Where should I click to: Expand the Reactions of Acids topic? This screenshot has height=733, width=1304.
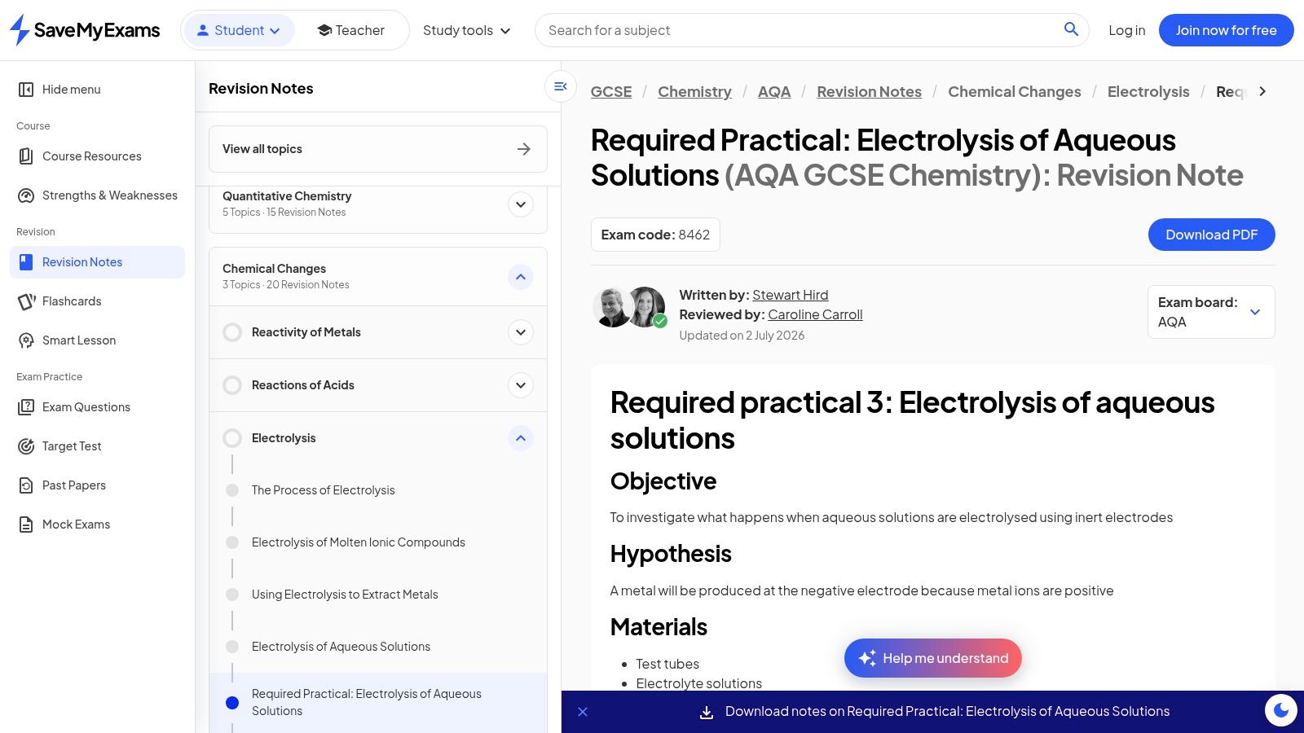pyautogui.click(x=521, y=385)
